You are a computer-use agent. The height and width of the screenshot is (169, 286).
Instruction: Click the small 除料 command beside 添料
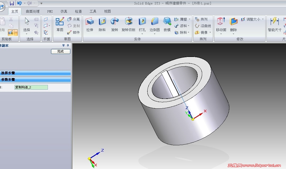(x=181, y=32)
